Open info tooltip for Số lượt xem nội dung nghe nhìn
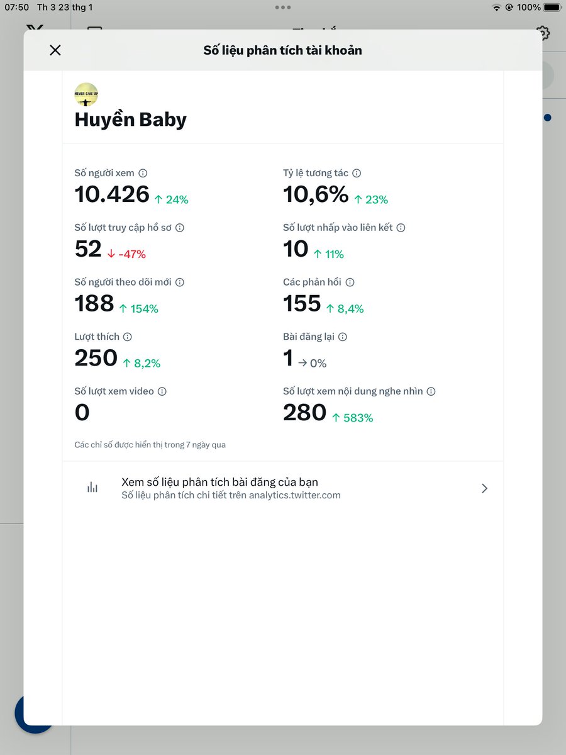Screen dimensions: 566x755 431,391
